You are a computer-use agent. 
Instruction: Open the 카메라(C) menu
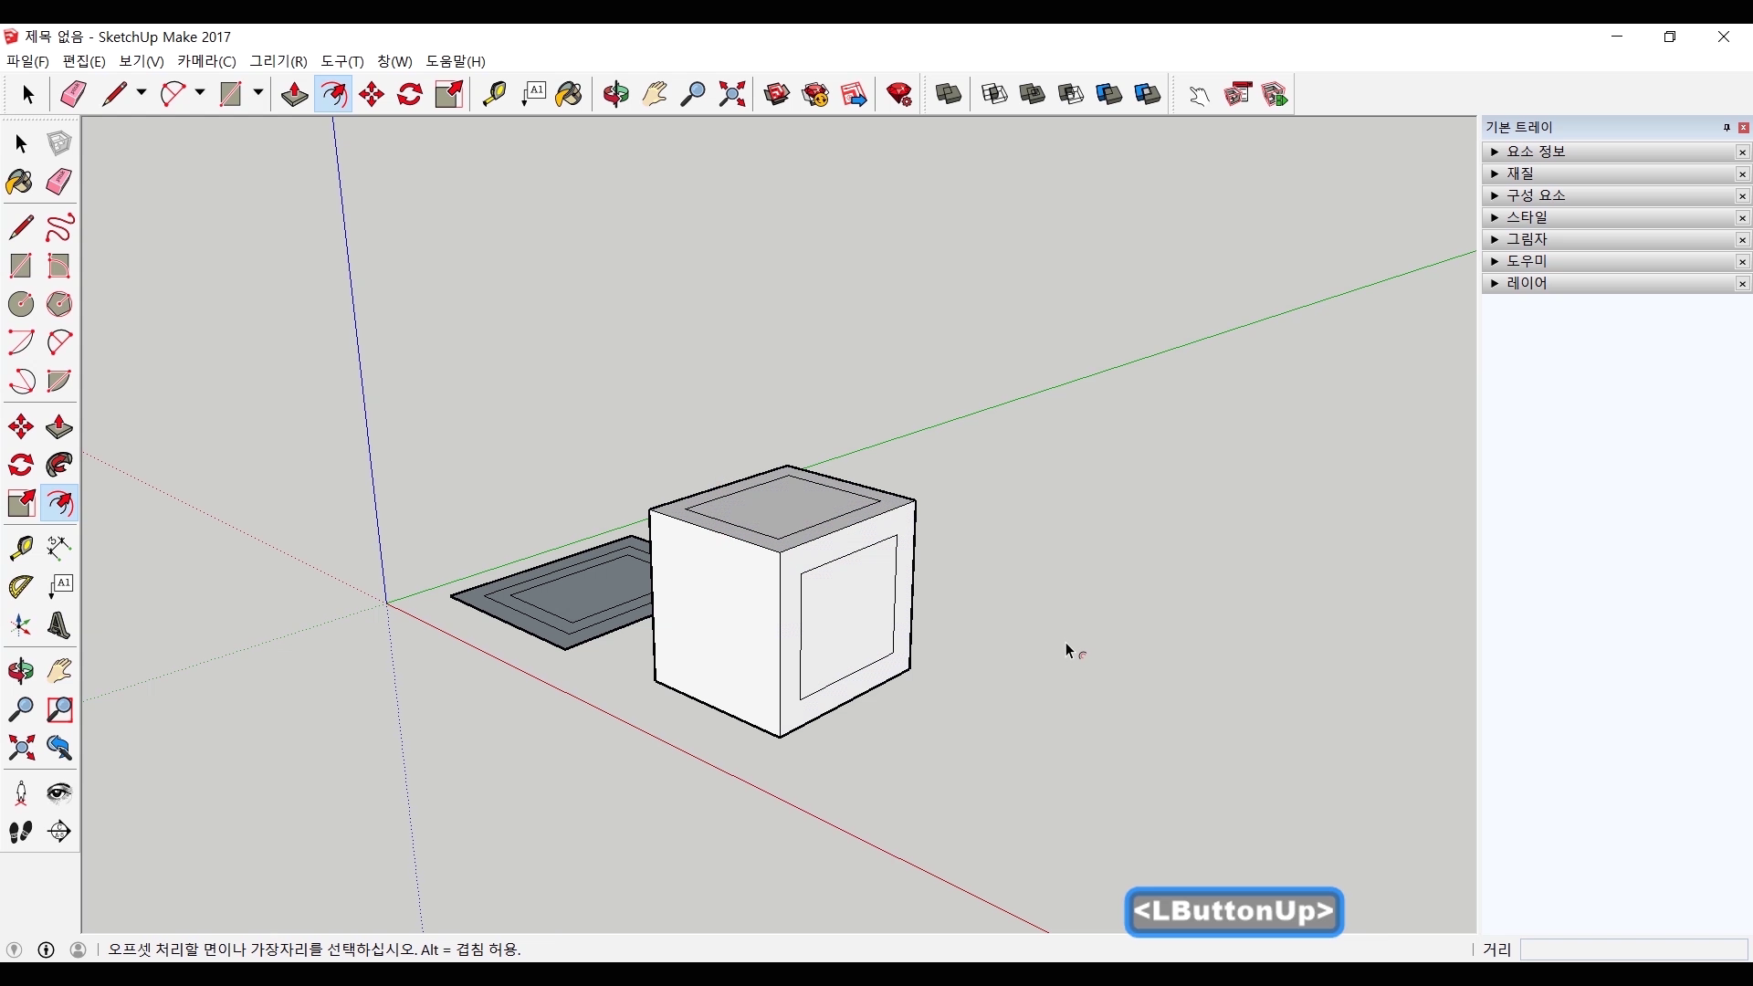206,61
